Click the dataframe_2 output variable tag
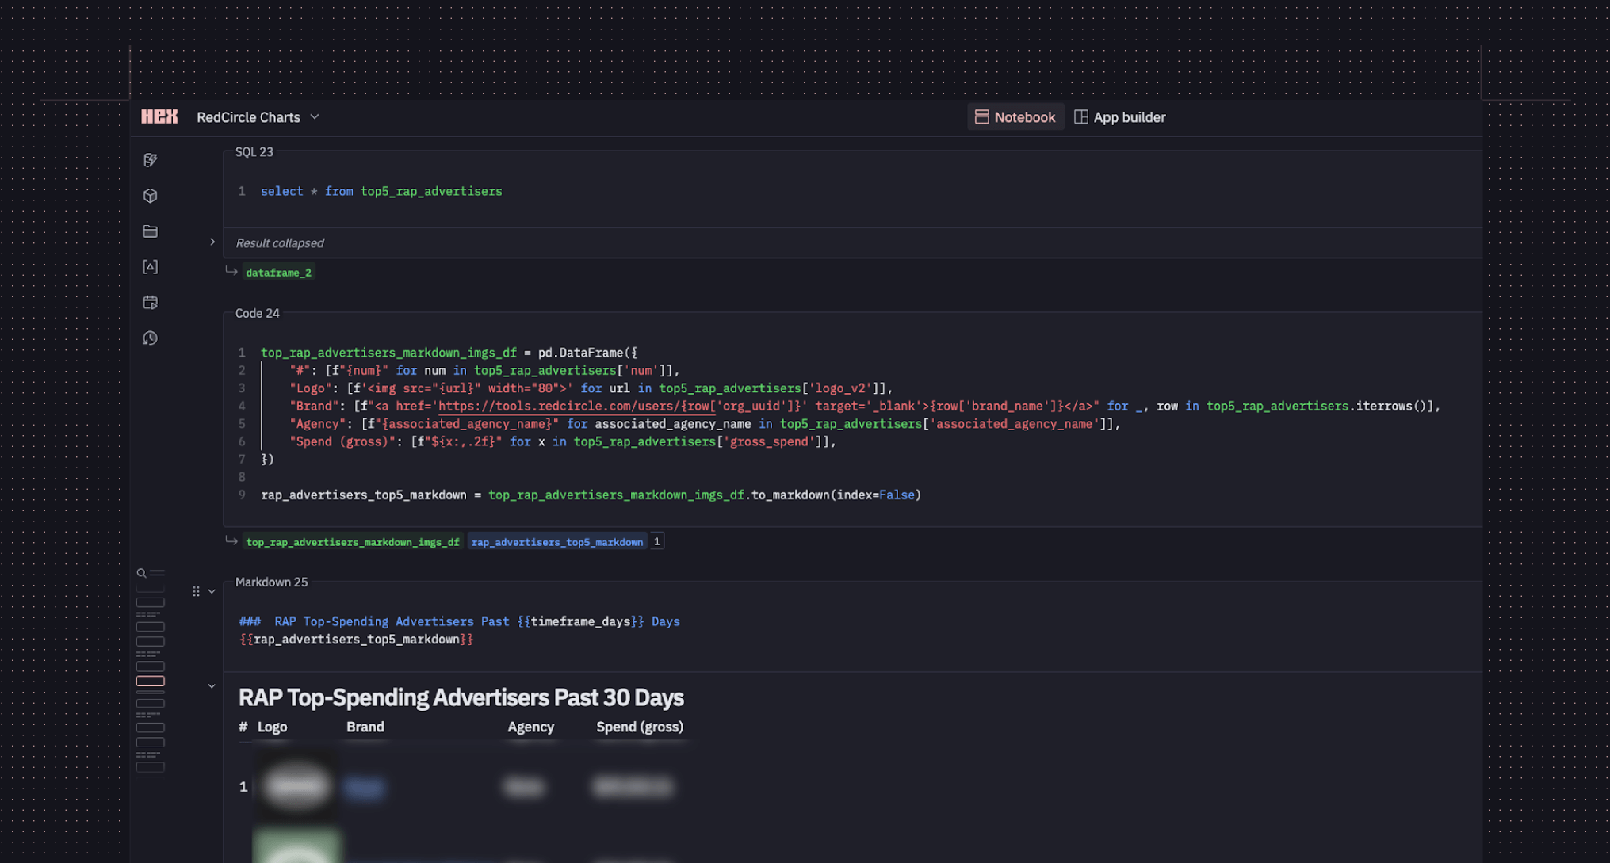This screenshot has height=863, width=1610. [278, 273]
